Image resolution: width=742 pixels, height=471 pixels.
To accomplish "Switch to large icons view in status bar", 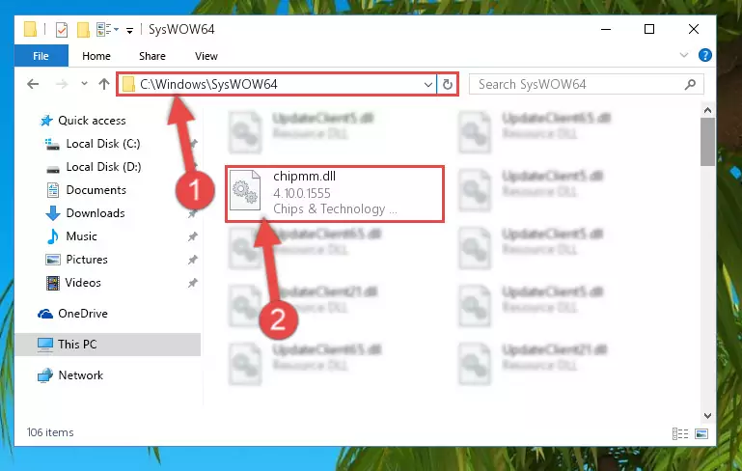I will coord(701,433).
